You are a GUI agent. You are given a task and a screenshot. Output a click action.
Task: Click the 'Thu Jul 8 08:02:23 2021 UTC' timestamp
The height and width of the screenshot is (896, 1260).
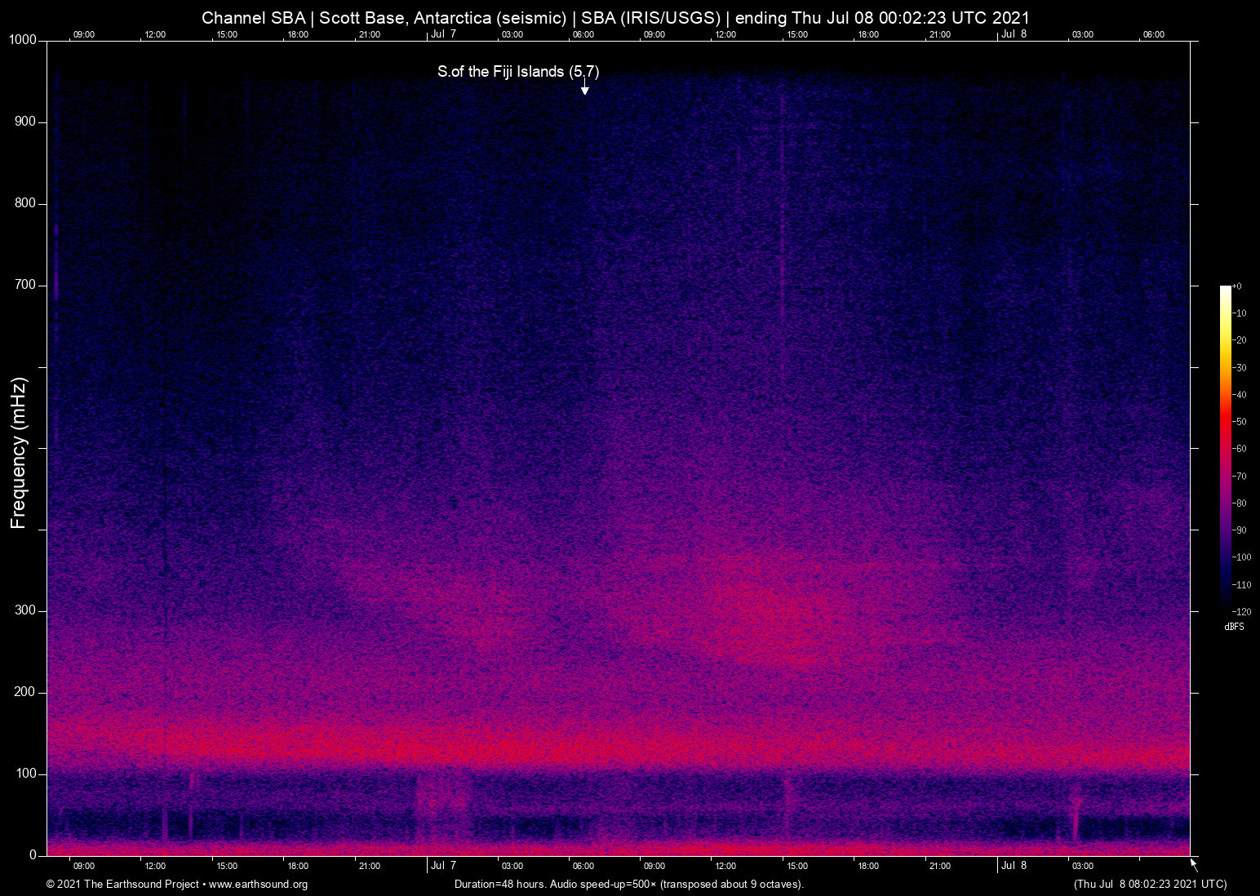click(x=1150, y=885)
